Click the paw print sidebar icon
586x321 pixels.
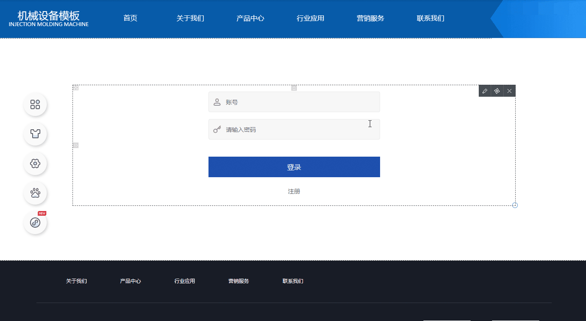pyautogui.click(x=35, y=193)
